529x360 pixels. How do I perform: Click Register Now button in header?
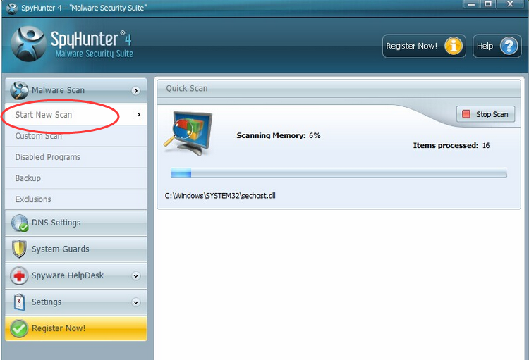pyautogui.click(x=424, y=46)
